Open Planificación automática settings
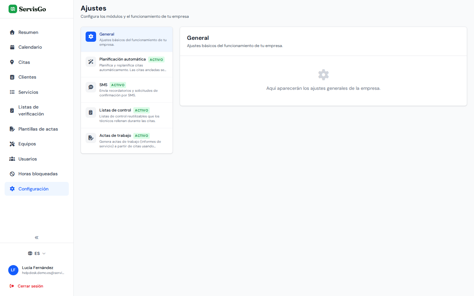This screenshot has height=296, width=474. click(127, 64)
